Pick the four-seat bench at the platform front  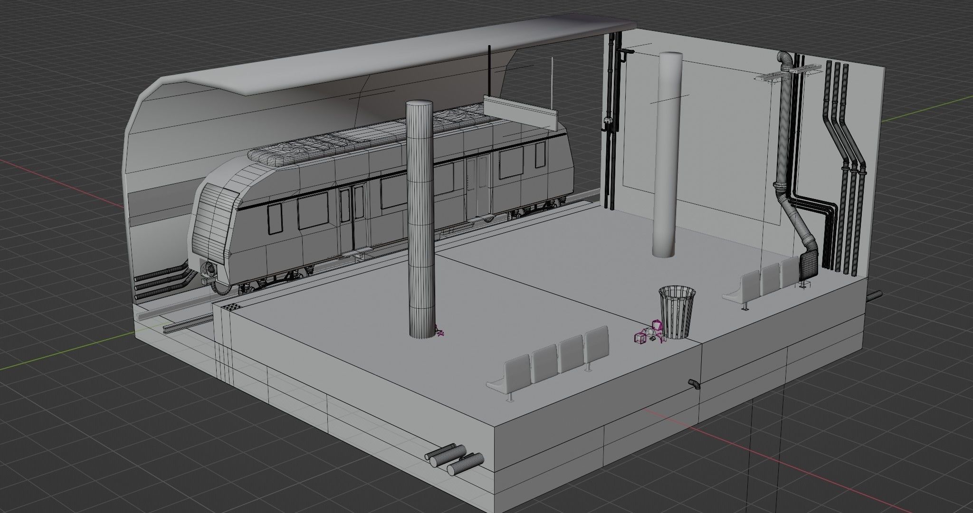pyautogui.click(x=549, y=365)
